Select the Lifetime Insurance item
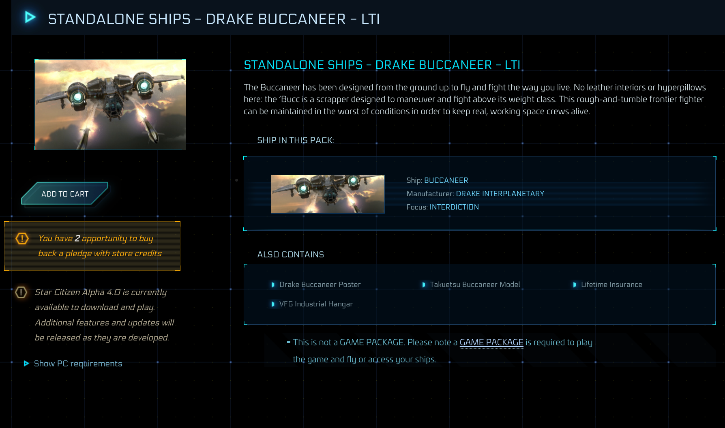Screen dimensions: 725x428 coord(611,285)
